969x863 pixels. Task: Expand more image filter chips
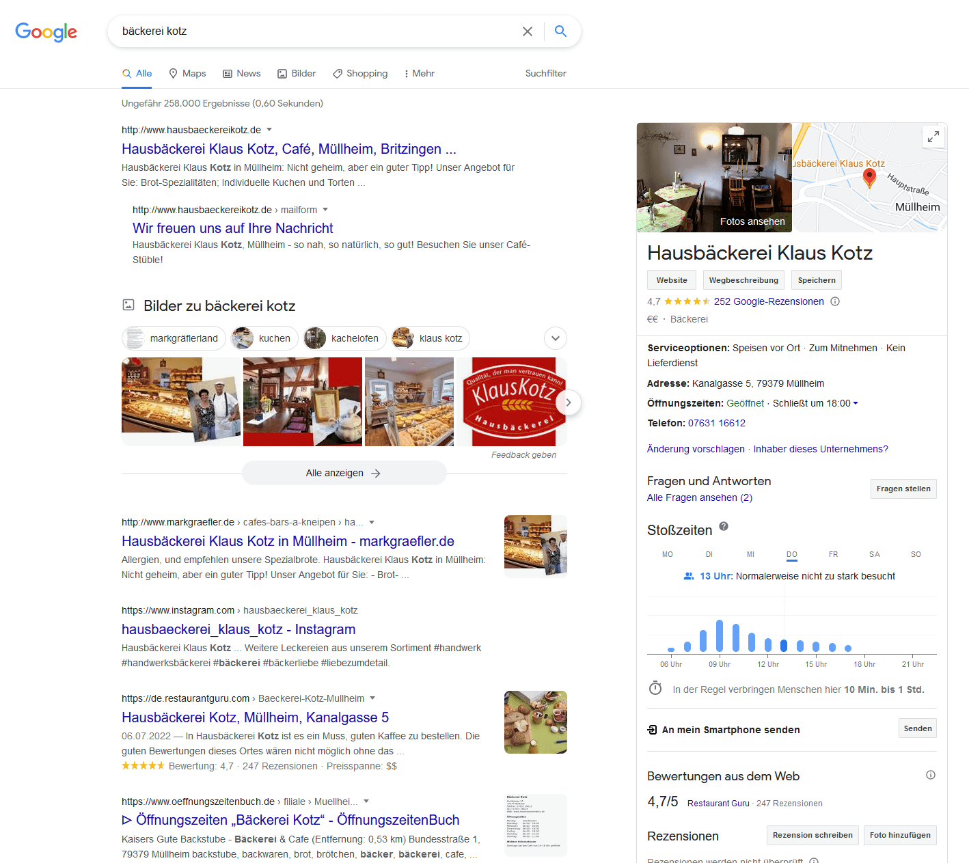point(556,338)
